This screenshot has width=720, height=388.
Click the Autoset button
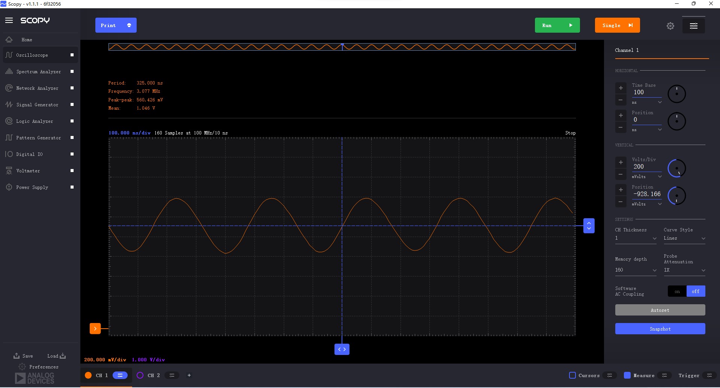coord(660,310)
